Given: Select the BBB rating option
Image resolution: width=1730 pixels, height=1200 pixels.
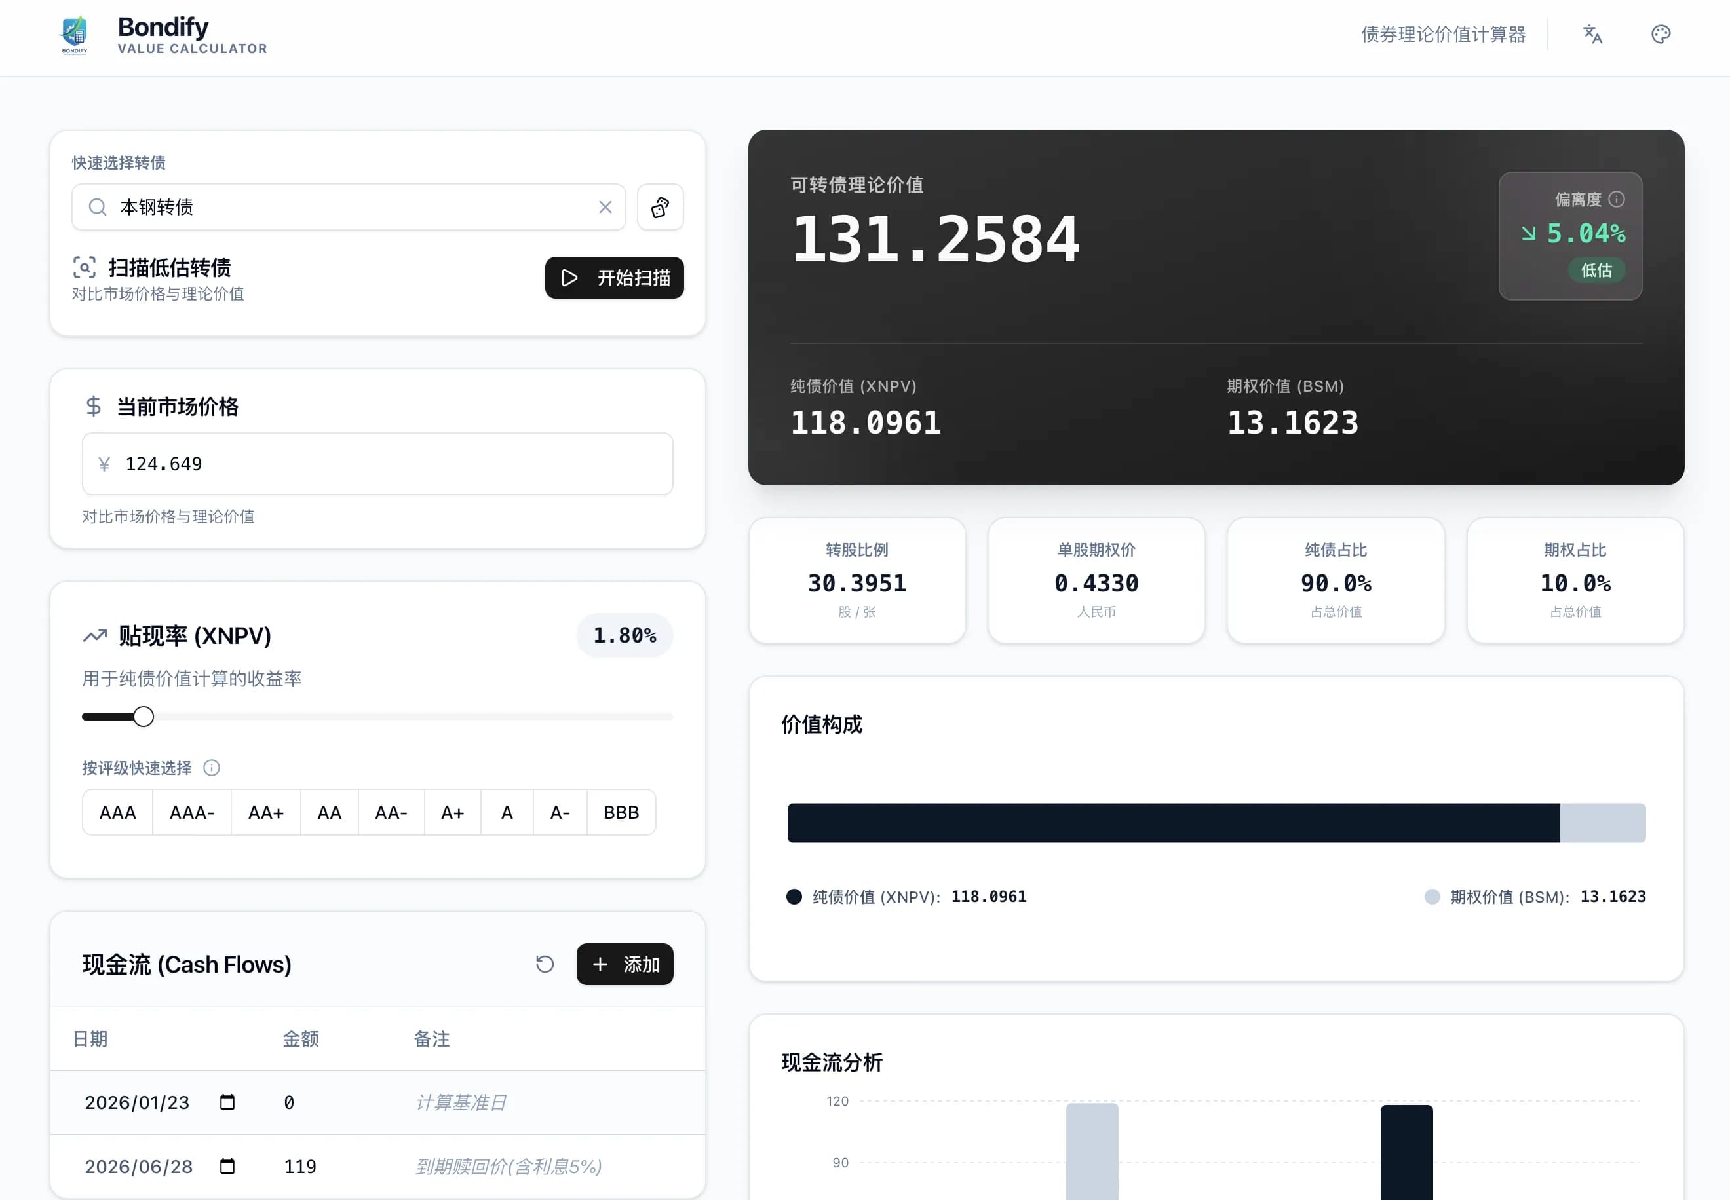Looking at the screenshot, I should click(x=621, y=813).
